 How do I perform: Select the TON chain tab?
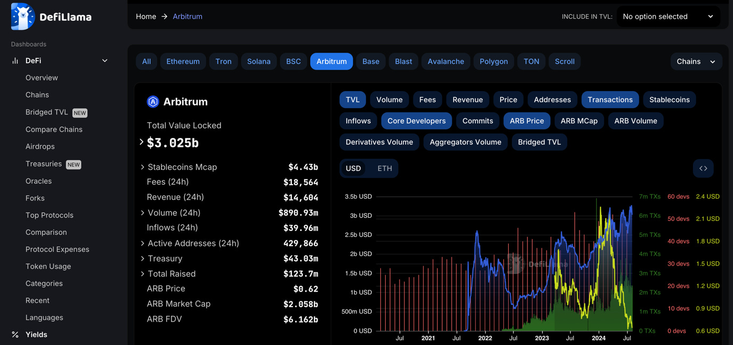click(x=531, y=61)
